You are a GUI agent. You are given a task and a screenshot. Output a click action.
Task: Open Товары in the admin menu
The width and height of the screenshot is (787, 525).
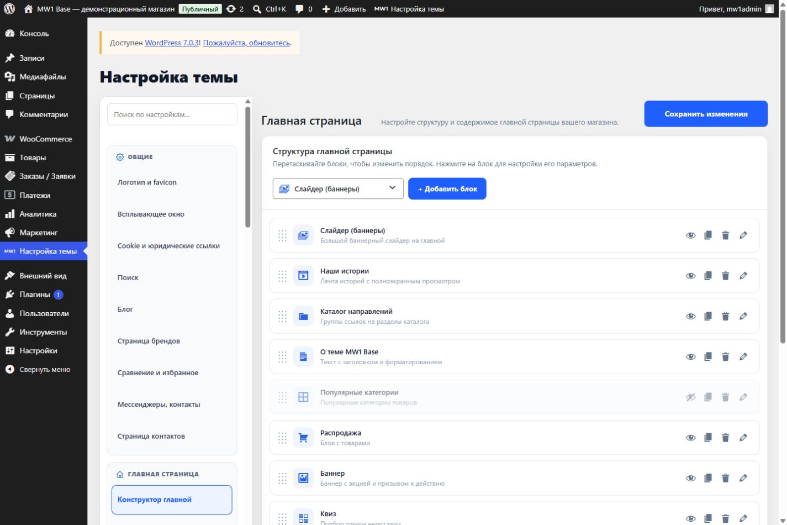coord(44,158)
